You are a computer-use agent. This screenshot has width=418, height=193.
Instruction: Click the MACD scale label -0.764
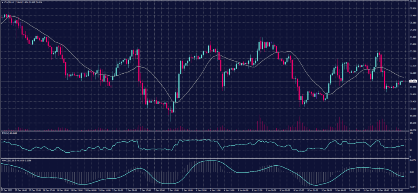tap(412, 186)
